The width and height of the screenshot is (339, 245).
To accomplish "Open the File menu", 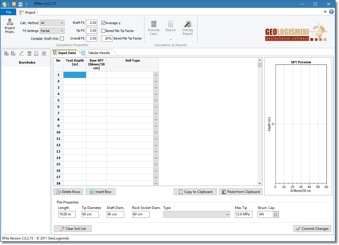I will pyautogui.click(x=8, y=12).
